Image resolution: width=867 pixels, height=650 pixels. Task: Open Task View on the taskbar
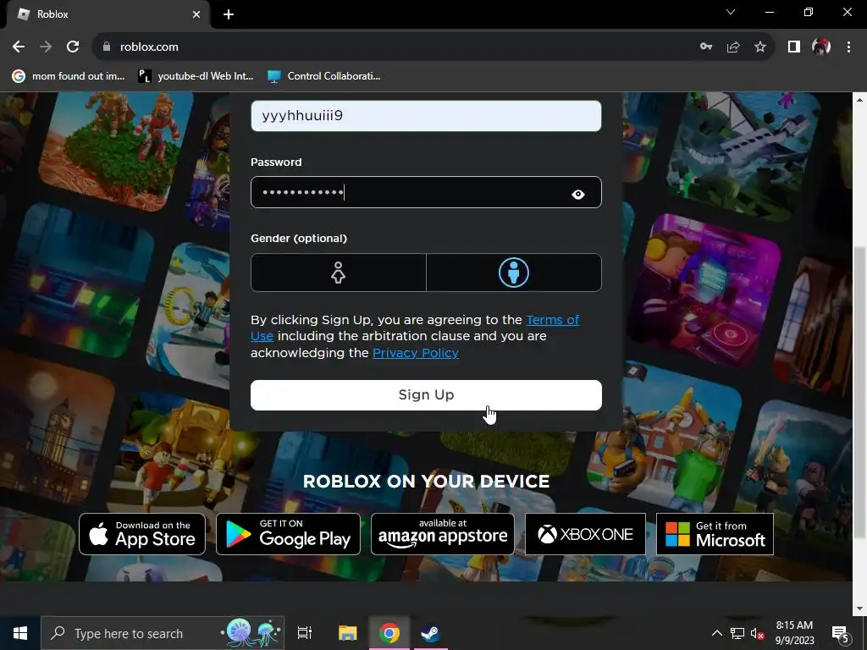point(305,633)
